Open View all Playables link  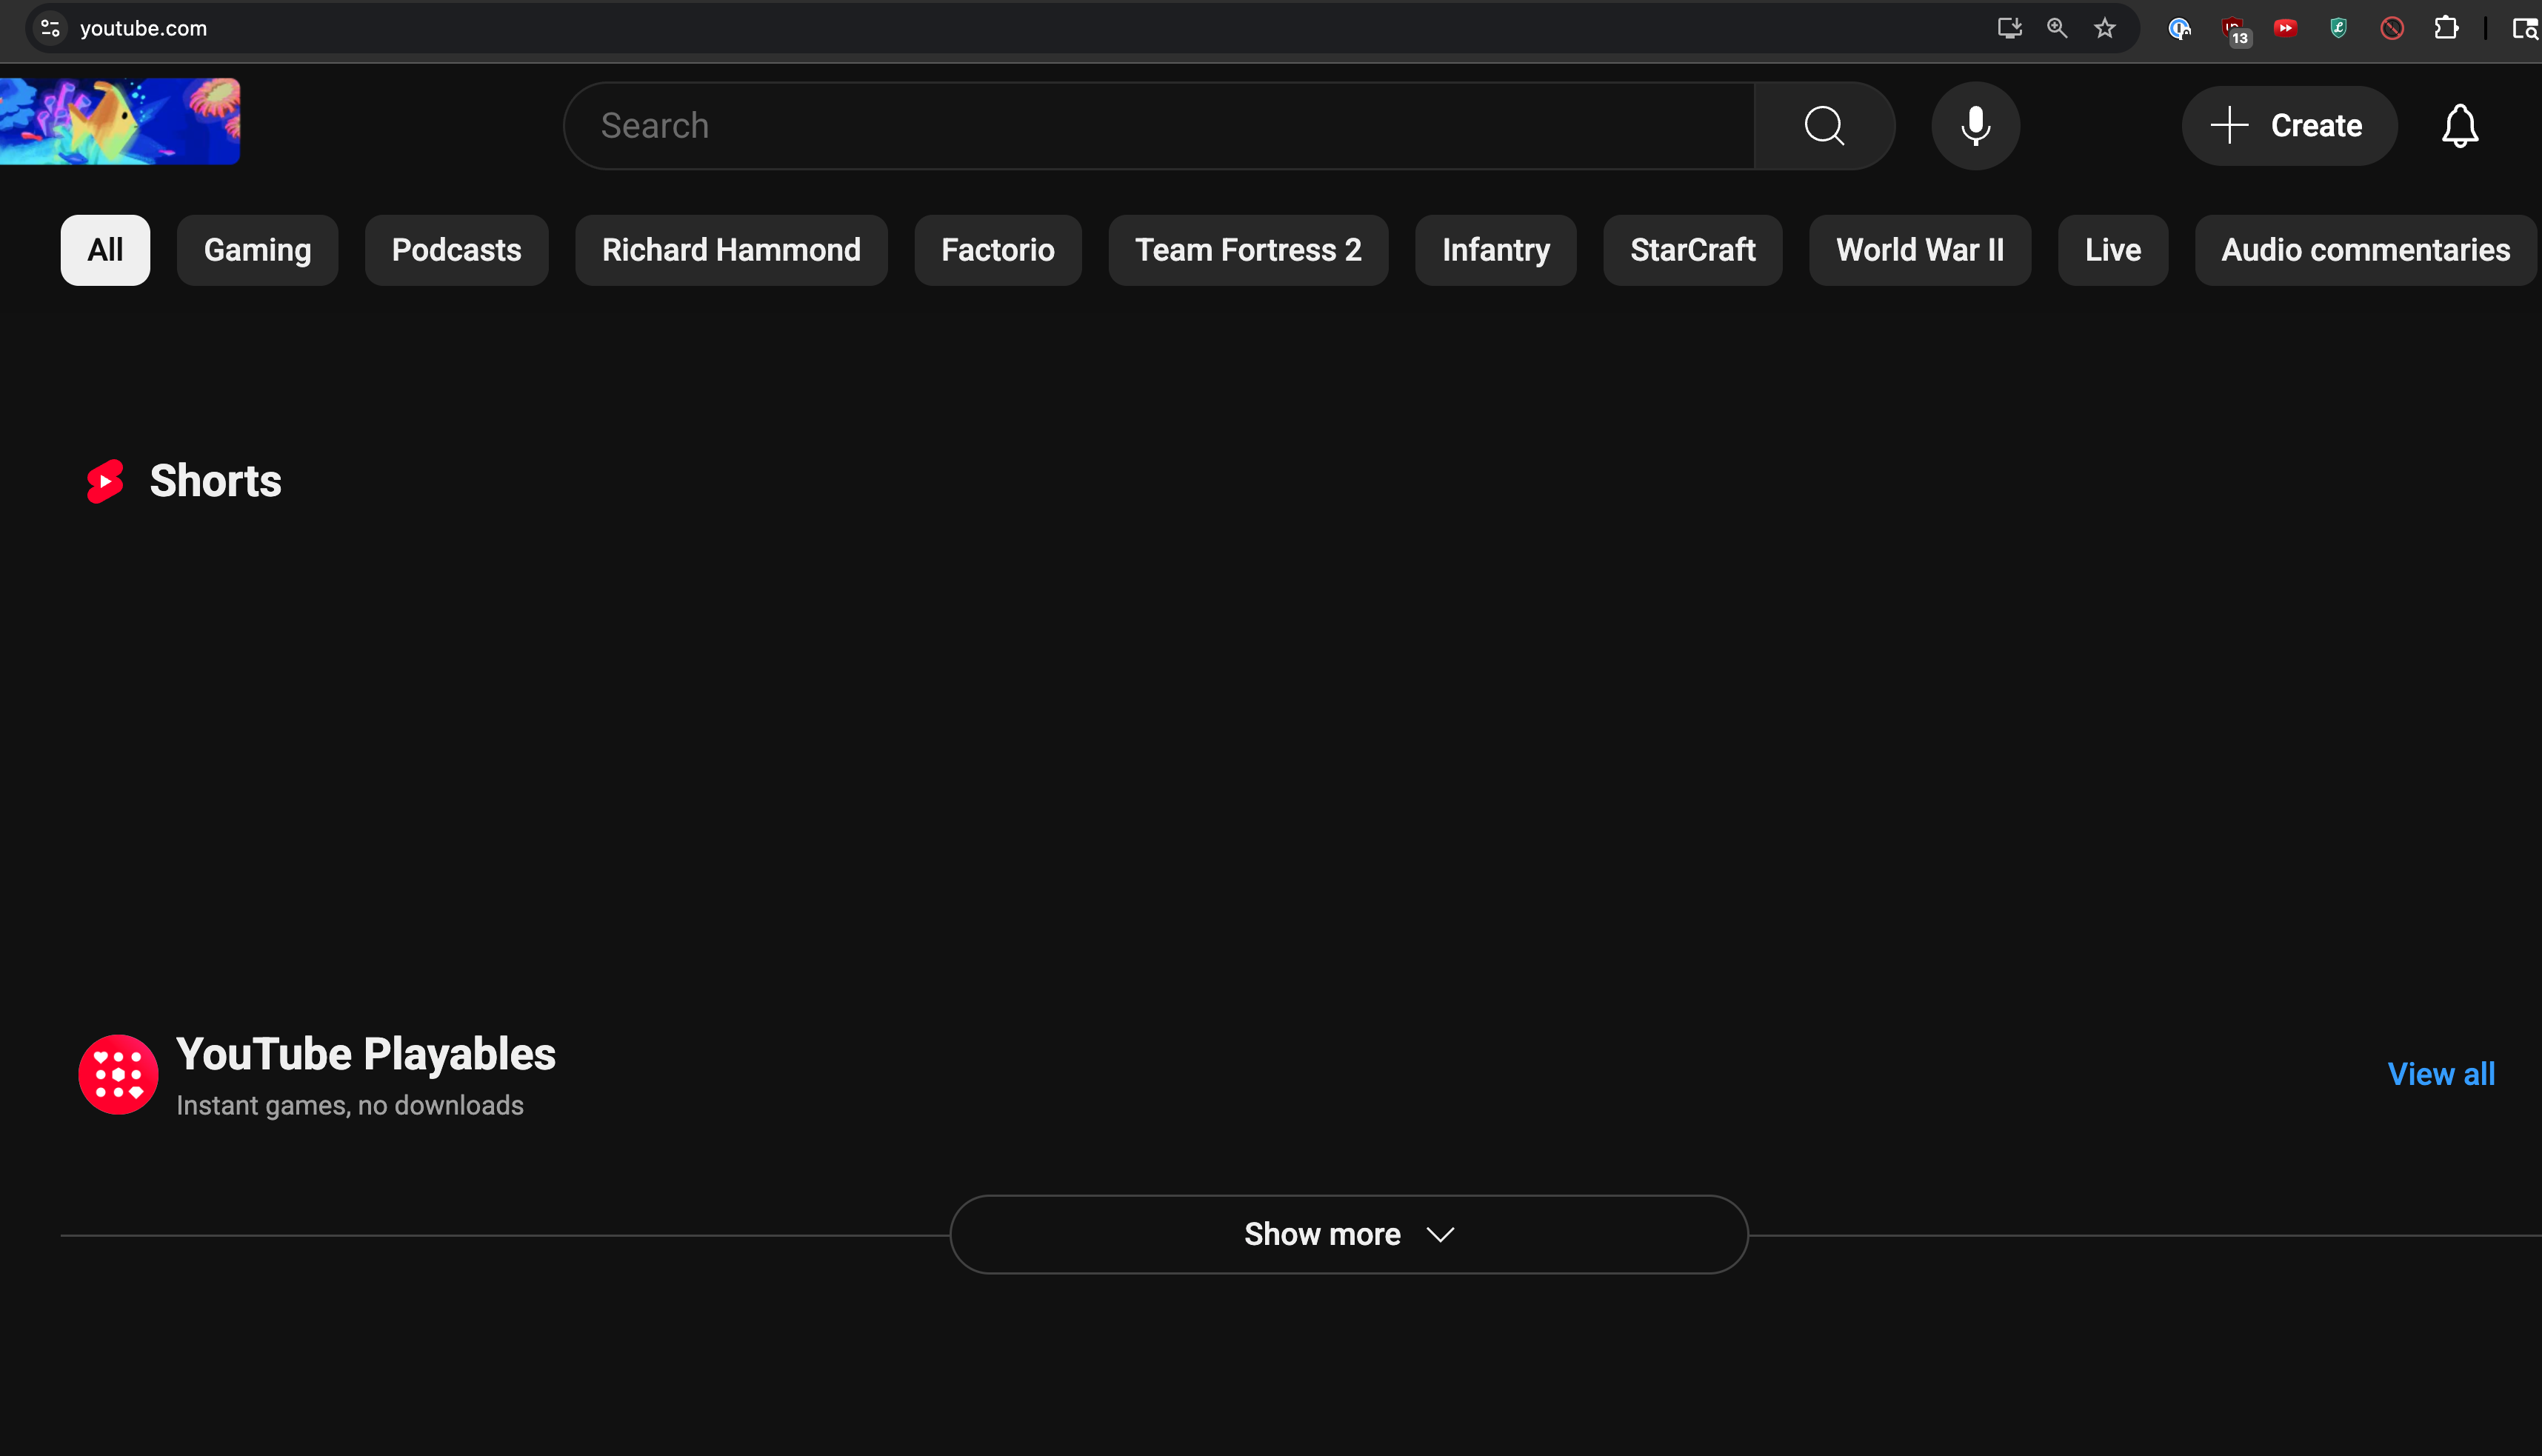[2440, 1074]
